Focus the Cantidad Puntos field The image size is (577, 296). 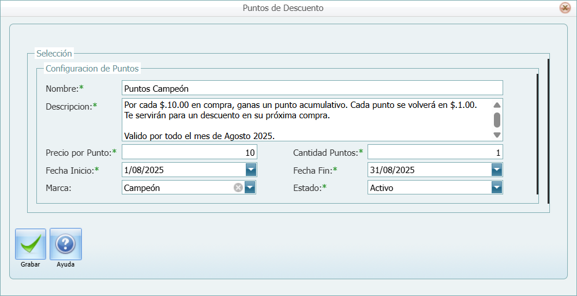[x=434, y=152]
